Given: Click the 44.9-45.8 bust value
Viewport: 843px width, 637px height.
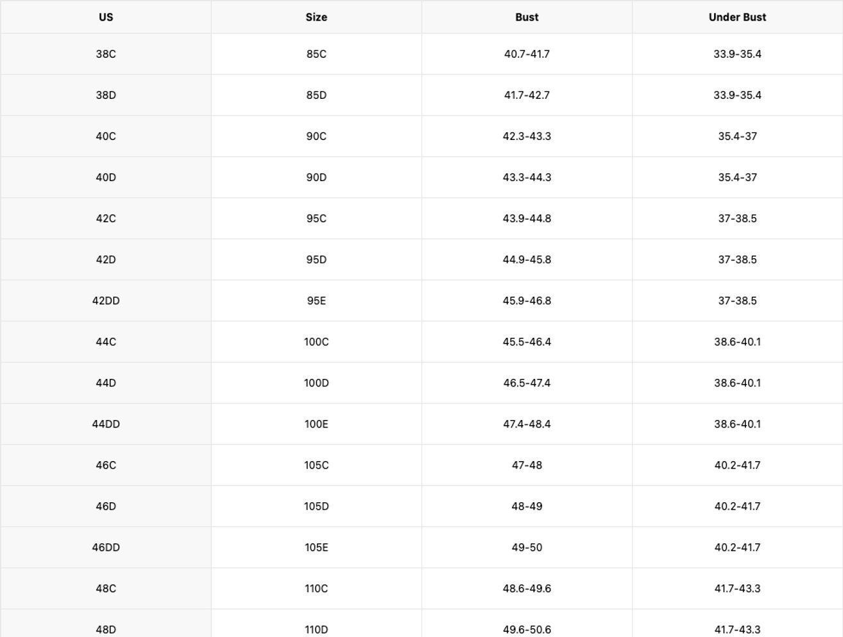Looking at the screenshot, I should pos(527,259).
